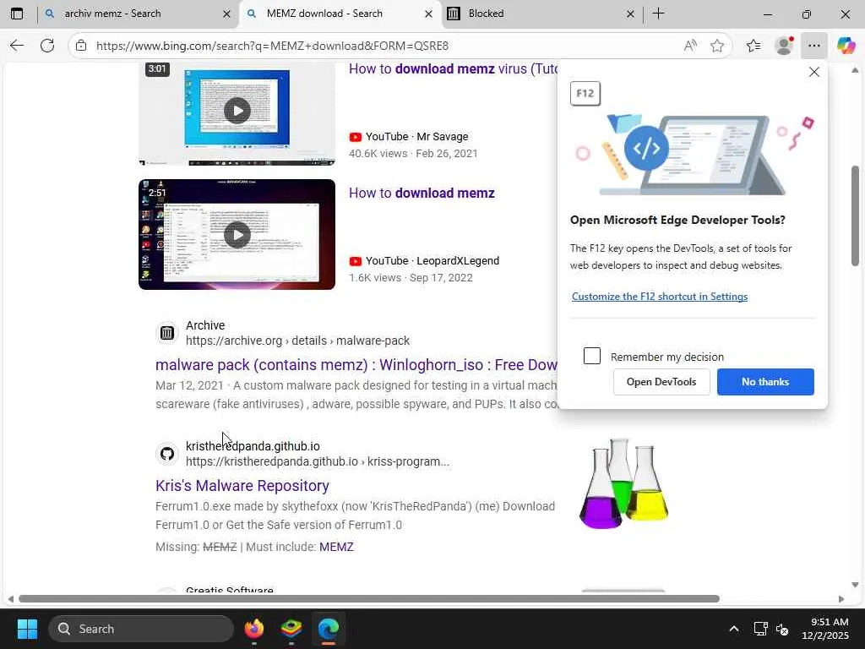This screenshot has height=649, width=865.
Task: Click the taskbar Search box
Action: (141, 629)
